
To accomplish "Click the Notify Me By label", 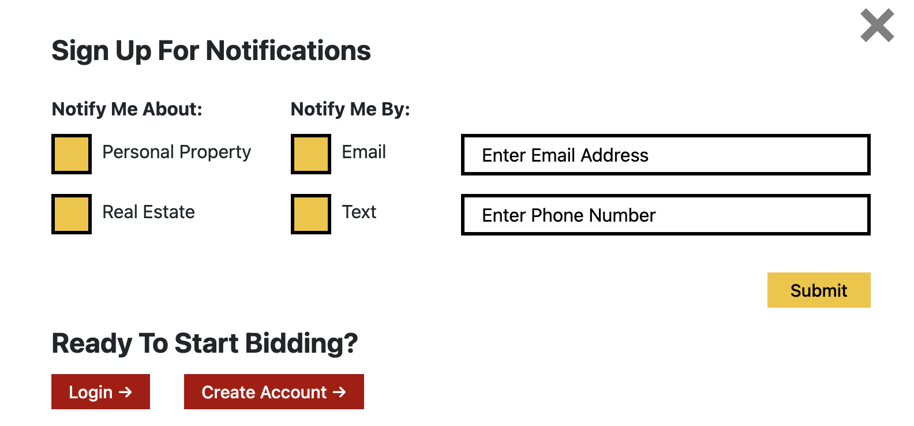I will pyautogui.click(x=350, y=109).
